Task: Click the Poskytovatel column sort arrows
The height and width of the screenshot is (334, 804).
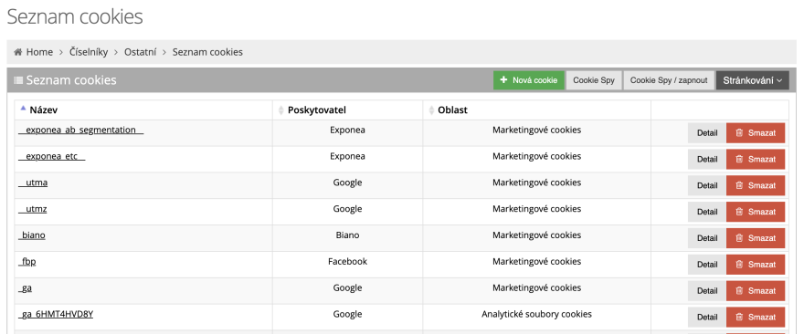Action: coord(280,110)
